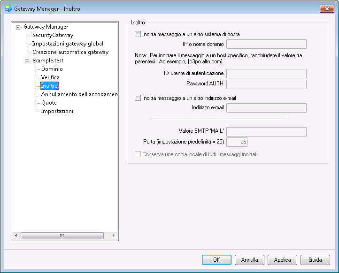This screenshot has width=339, height=273.
Task: Open Creazione automatica gateway
Action: [70, 52]
